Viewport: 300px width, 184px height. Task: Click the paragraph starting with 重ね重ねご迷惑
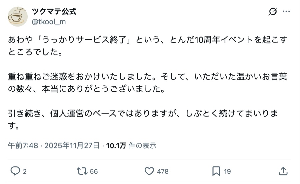click(x=147, y=83)
